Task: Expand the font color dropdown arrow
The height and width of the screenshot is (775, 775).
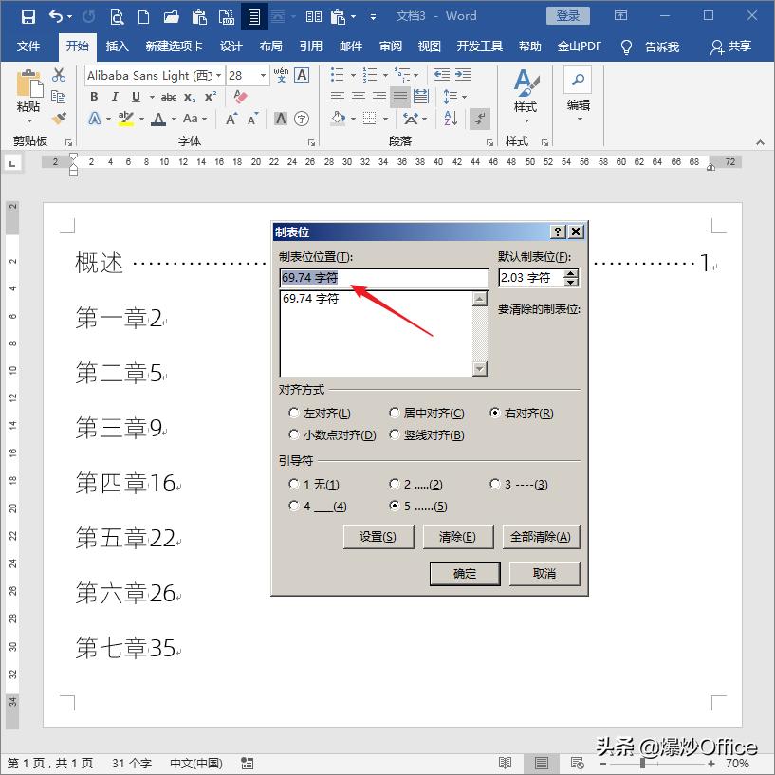Action: [x=173, y=118]
